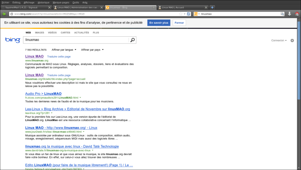Expand arrow next to fr.zicos.com URL
Viewport: 301px width, 170px height.
[x=80, y=98]
